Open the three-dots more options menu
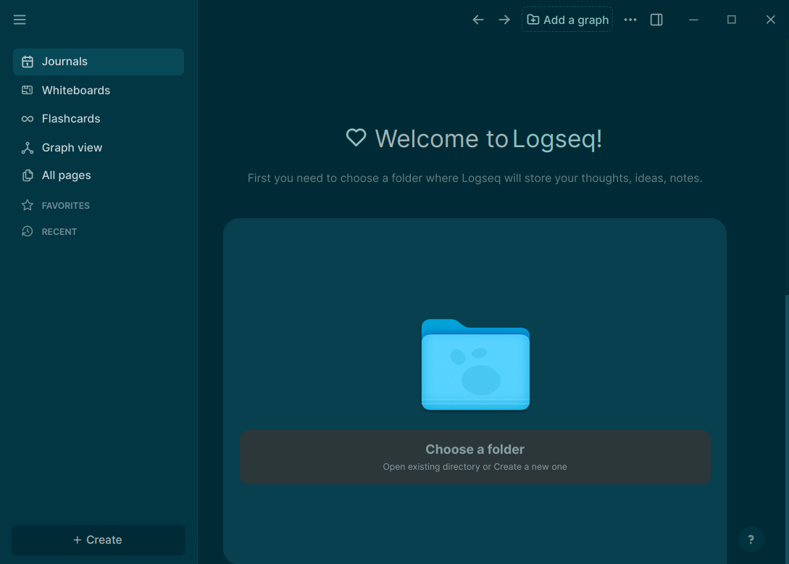Viewport: 789px width, 564px height. click(630, 20)
